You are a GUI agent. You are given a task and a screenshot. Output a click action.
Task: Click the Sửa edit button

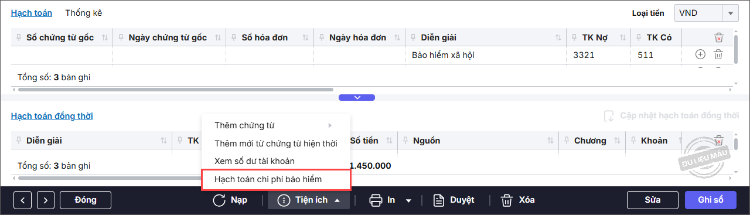(653, 200)
